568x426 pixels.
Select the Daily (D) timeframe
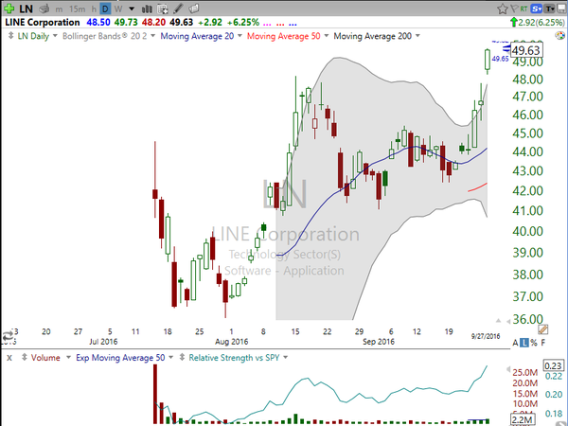[105, 9]
